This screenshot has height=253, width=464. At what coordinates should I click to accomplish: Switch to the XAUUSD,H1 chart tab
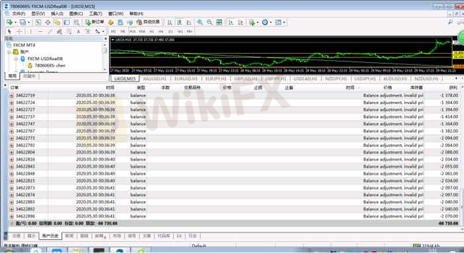[x=154, y=79]
